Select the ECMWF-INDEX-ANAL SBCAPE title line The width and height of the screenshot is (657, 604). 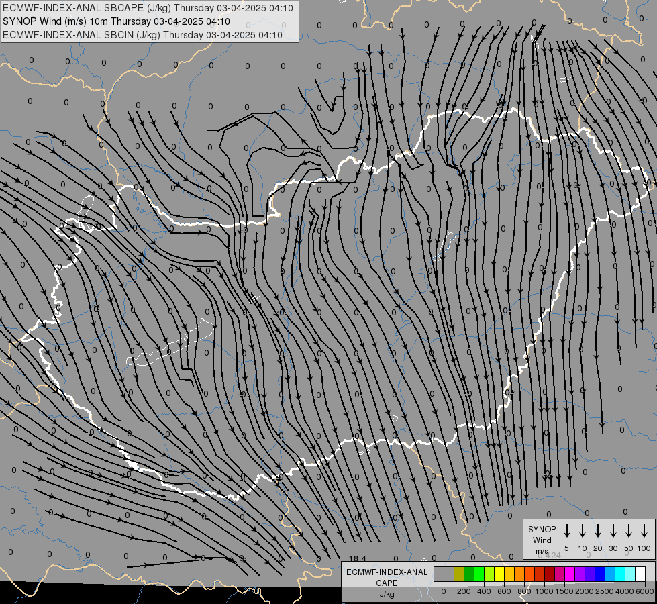tap(148, 8)
